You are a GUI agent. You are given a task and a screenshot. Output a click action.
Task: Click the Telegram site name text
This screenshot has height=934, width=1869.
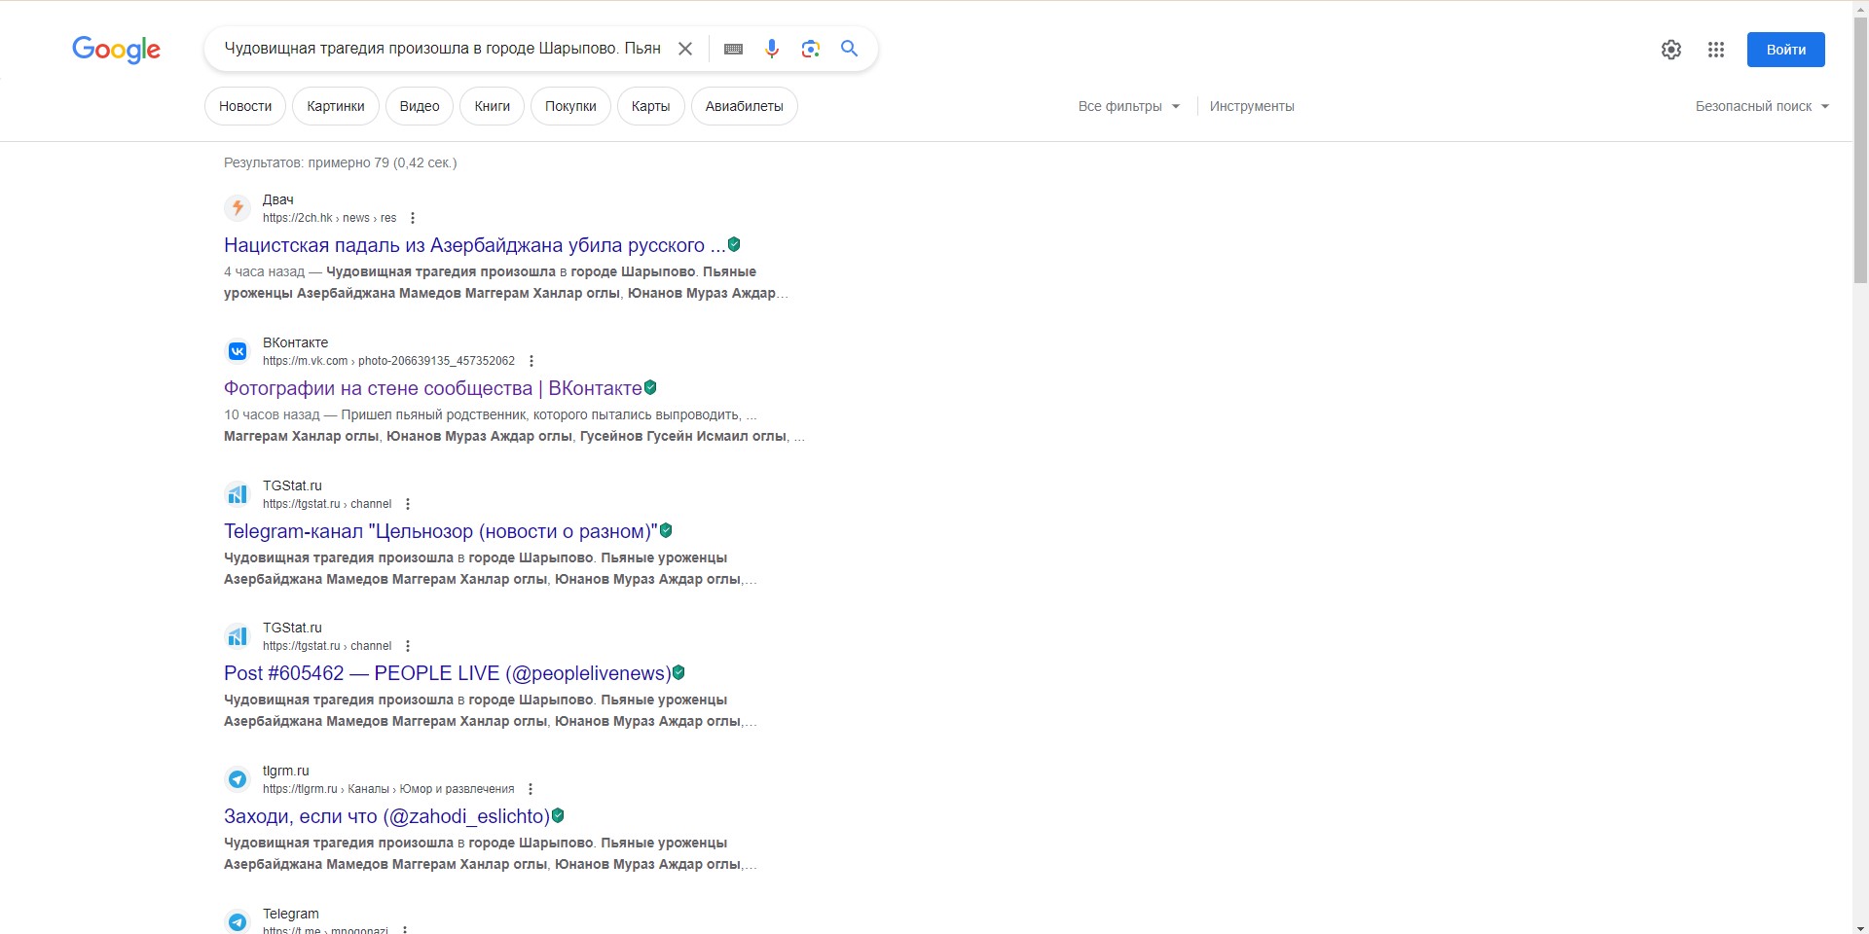(x=291, y=914)
